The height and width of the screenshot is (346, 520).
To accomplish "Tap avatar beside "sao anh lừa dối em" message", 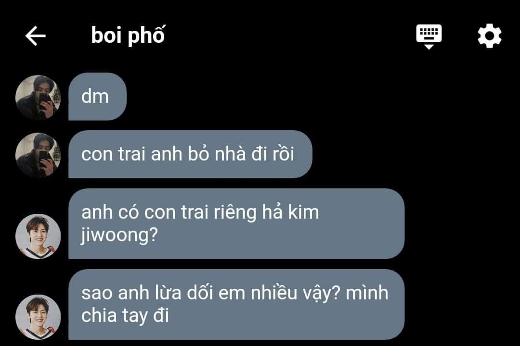I will tap(38, 317).
